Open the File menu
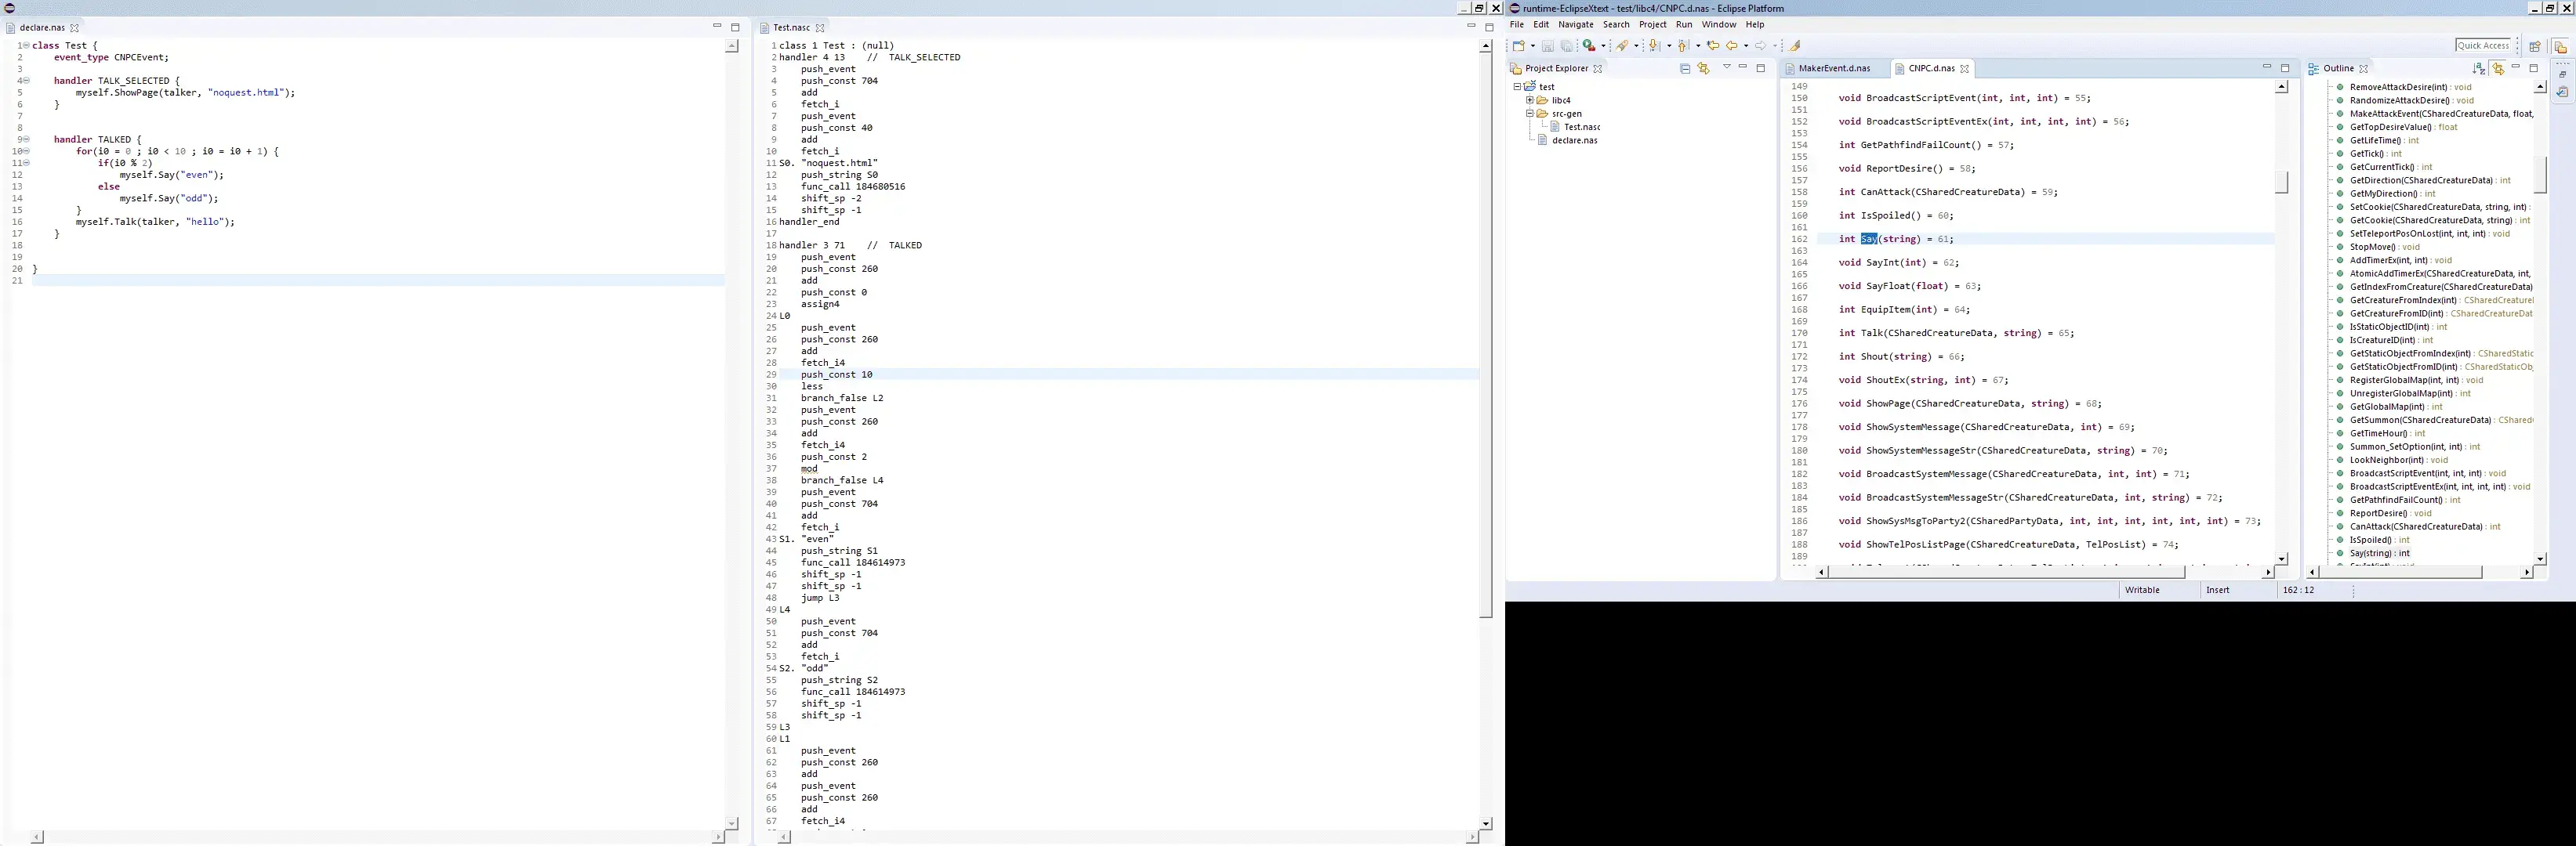Viewport: 2576px width, 846px height. 1517,25
